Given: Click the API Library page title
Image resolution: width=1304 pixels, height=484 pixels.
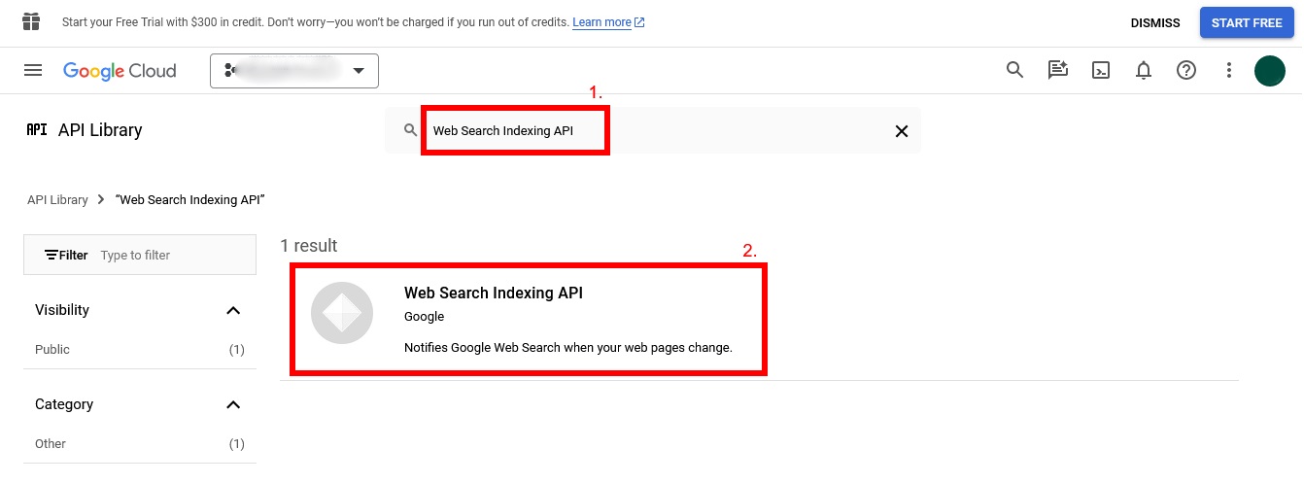Looking at the screenshot, I should click(x=100, y=130).
